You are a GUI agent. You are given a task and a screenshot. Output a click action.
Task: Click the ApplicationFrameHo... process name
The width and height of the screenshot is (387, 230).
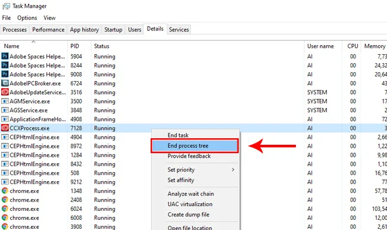click(38, 119)
